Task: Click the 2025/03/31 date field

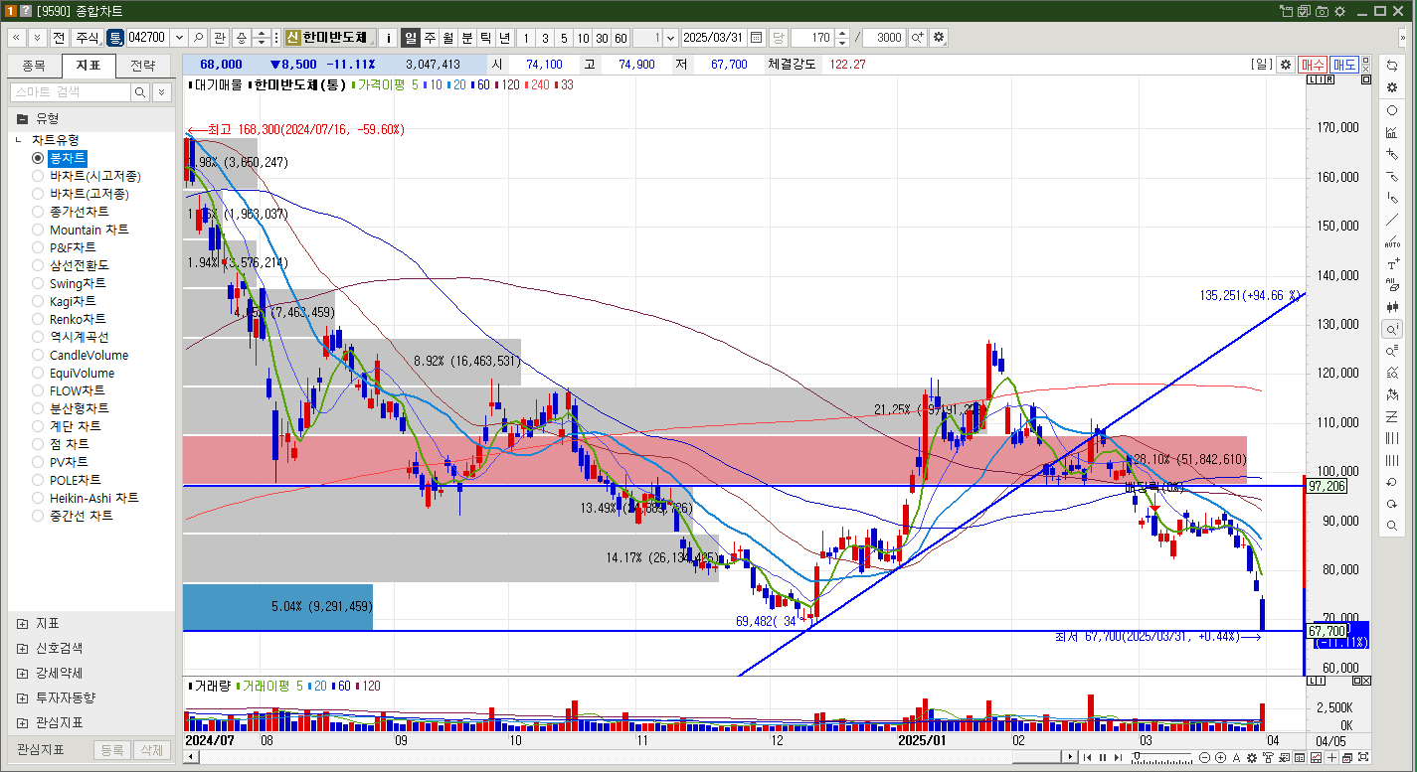Action: 714,38
